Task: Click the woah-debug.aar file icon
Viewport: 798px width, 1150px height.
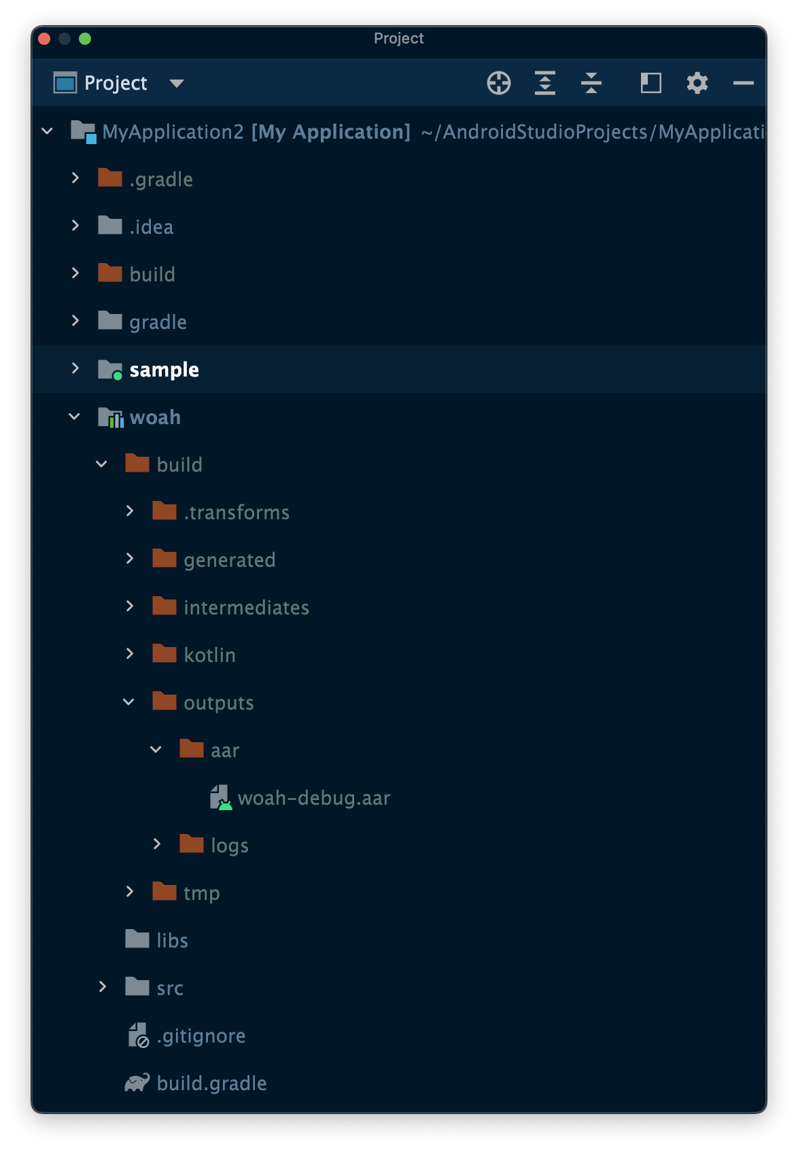Action: (x=221, y=797)
